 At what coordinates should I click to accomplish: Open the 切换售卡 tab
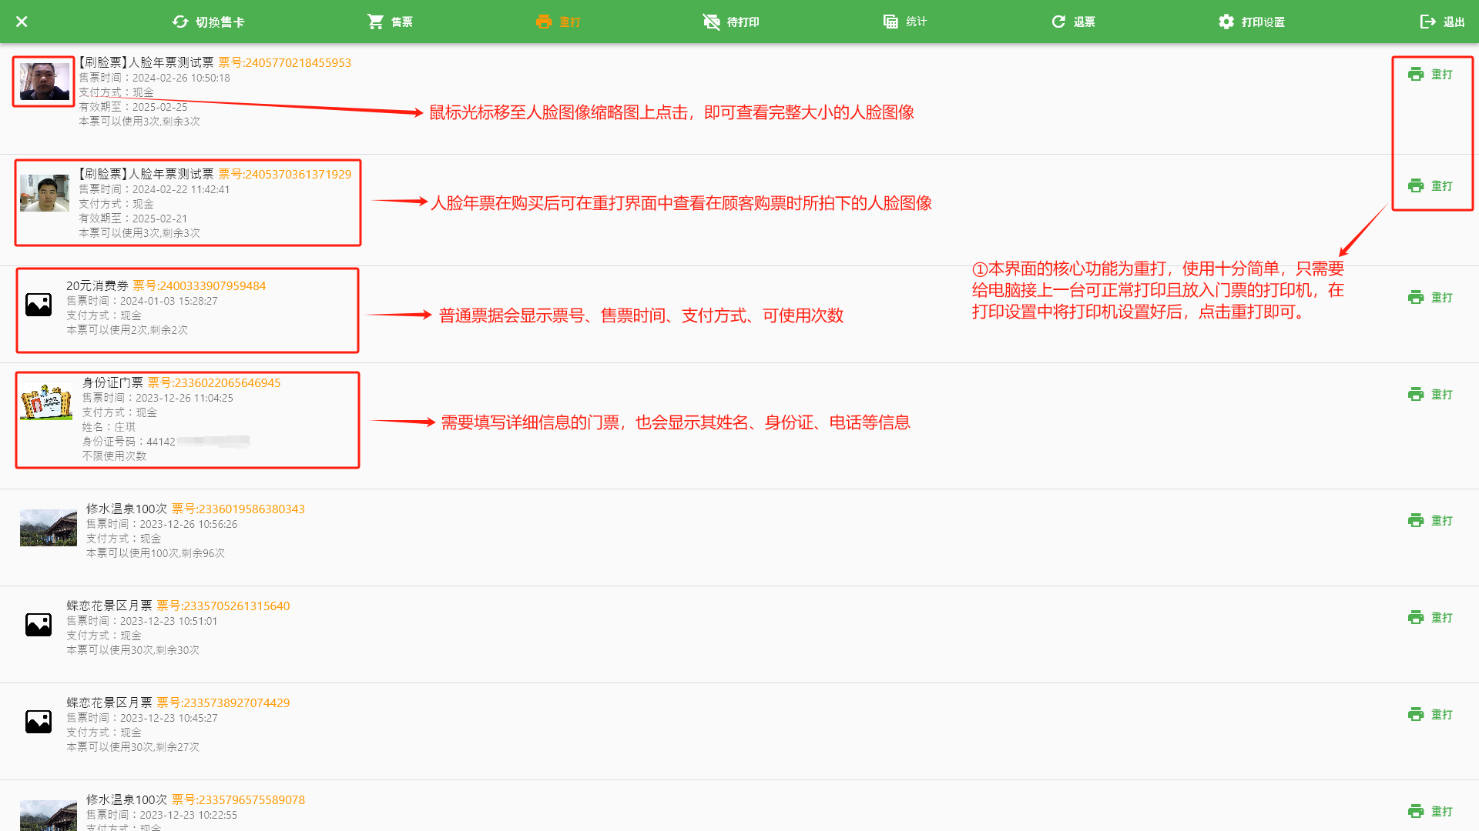[x=208, y=22]
